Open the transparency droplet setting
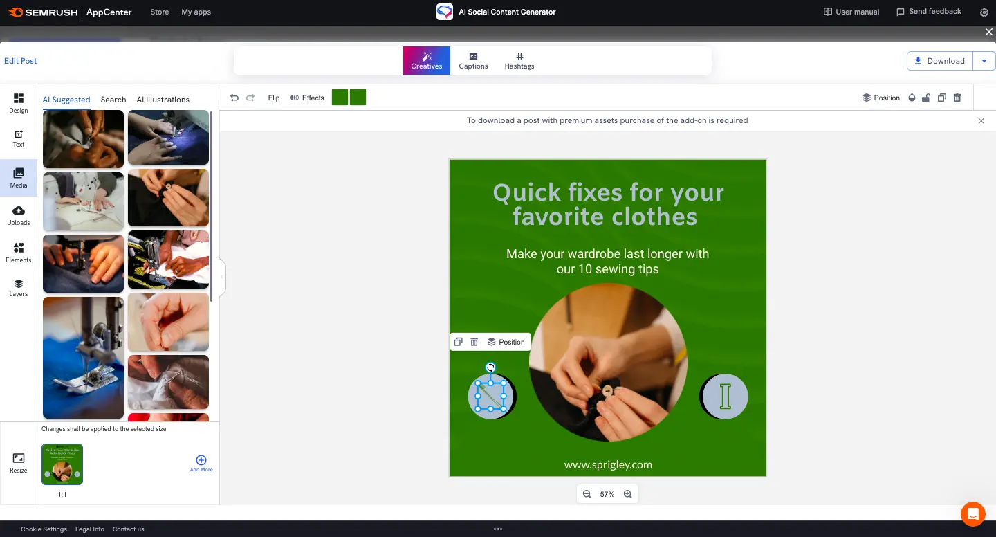Viewport: 996px width, 537px height. pyautogui.click(x=912, y=98)
